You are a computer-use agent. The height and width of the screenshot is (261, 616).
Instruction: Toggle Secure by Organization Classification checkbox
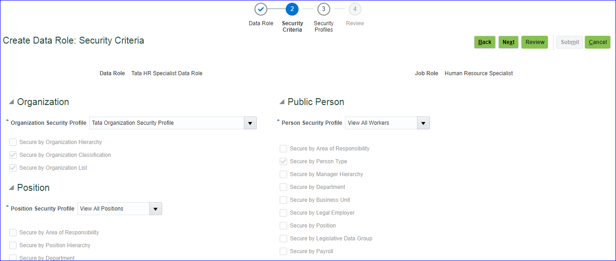[13, 155]
